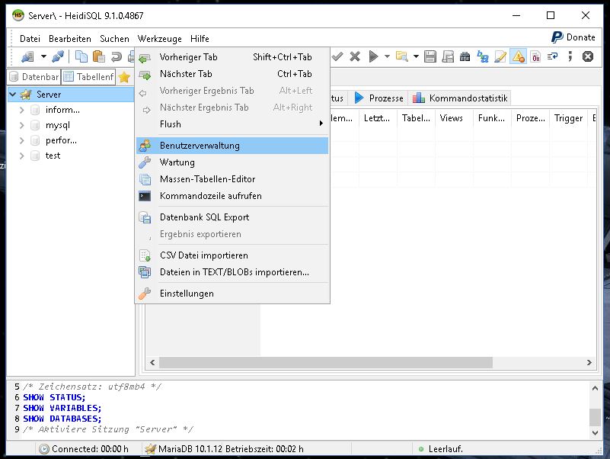This screenshot has height=459, width=610.
Task: Click the load SQL file folder icon
Action: pyautogui.click(x=402, y=57)
